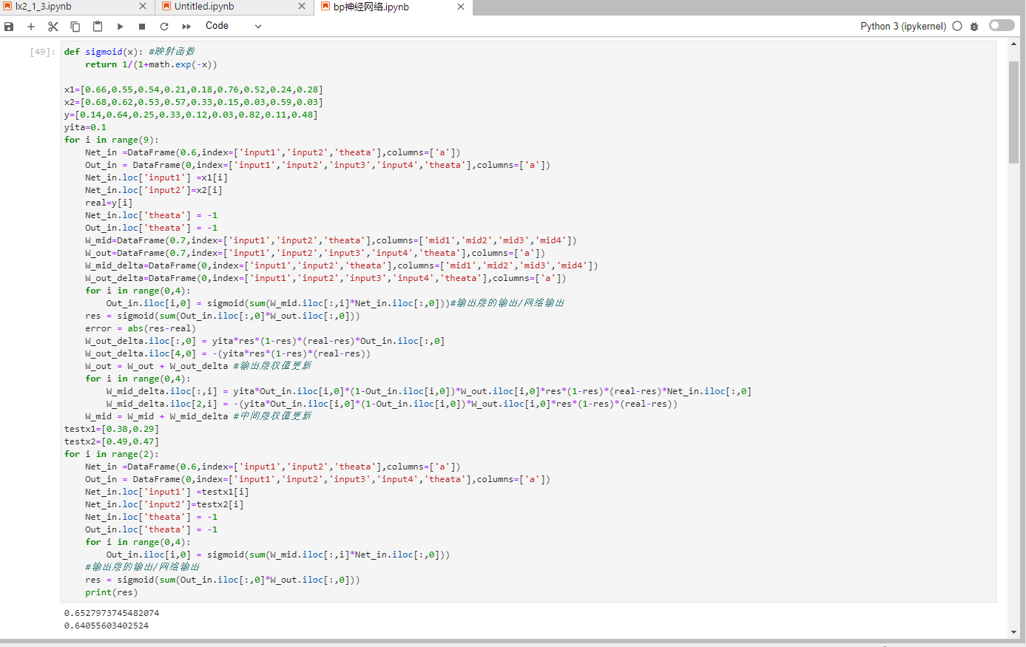
Task: Click the scrollbar up arrow
Action: click(x=1013, y=45)
